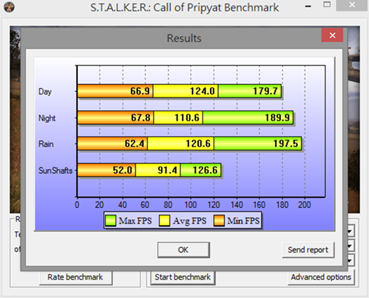
Task: Click the Results dialog title
Action: click(184, 38)
